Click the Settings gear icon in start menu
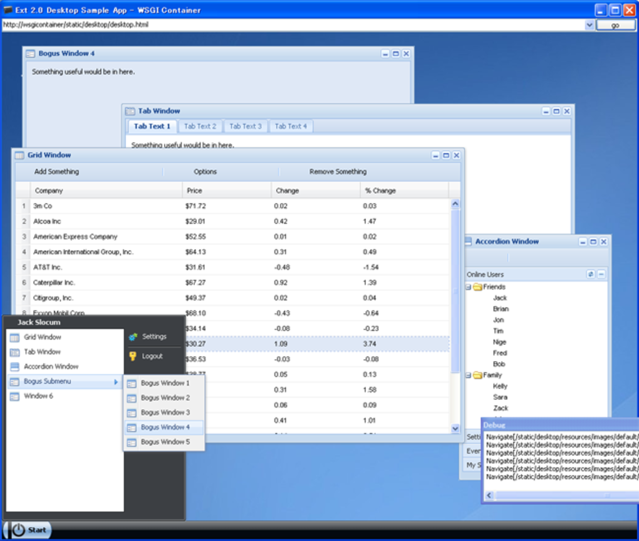 click(x=133, y=337)
